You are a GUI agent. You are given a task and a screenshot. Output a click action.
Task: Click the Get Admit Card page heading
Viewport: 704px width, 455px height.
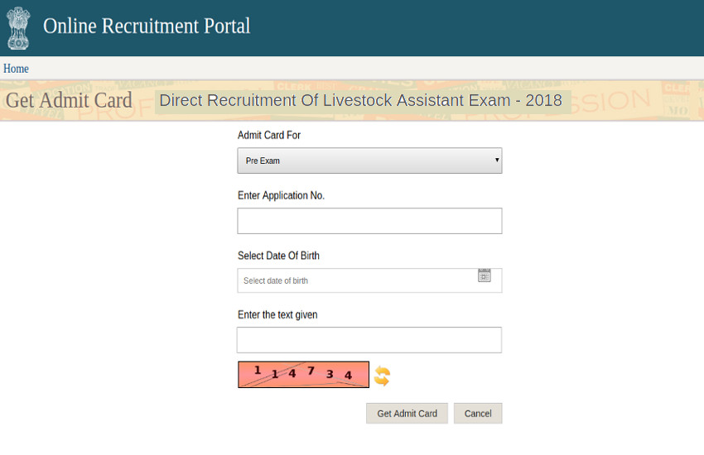tap(69, 101)
